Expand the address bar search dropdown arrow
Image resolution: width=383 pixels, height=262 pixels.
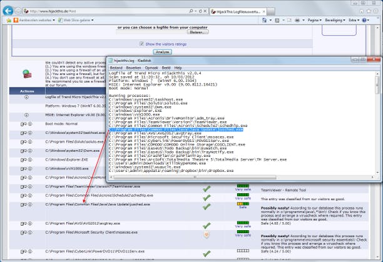click(x=196, y=11)
